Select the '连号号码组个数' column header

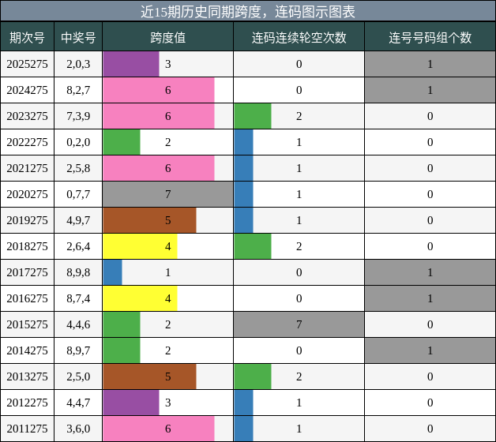coord(430,38)
